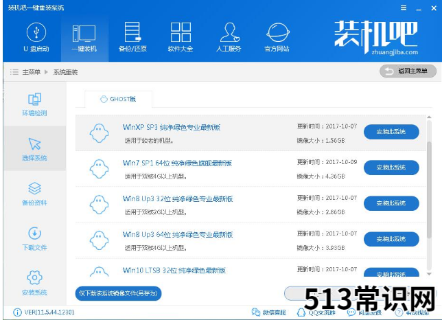Viewport: 442px width, 320px height.
Task: Open Win7 SP1 64位 纯净绿色旗舰最新版 title
Action: (x=177, y=163)
